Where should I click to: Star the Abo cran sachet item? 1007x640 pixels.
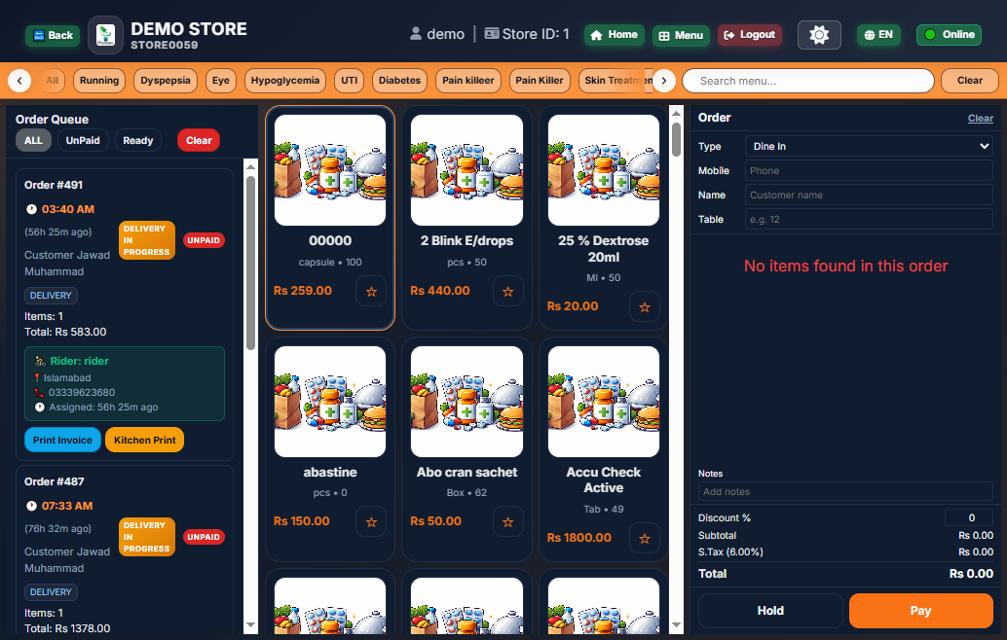pyautogui.click(x=508, y=522)
